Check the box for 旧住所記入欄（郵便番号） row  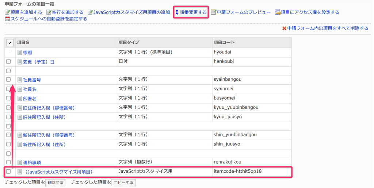8,107
